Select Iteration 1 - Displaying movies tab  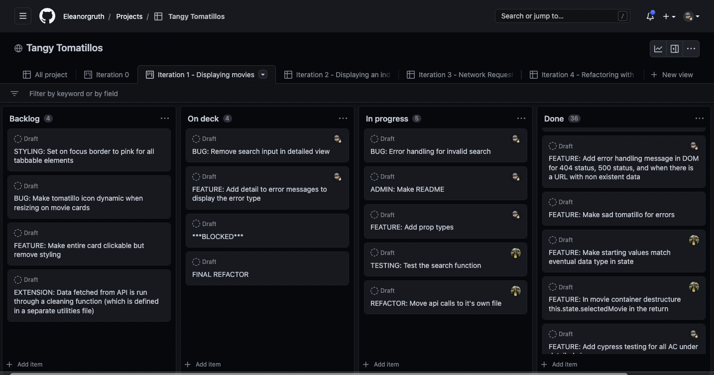click(206, 75)
